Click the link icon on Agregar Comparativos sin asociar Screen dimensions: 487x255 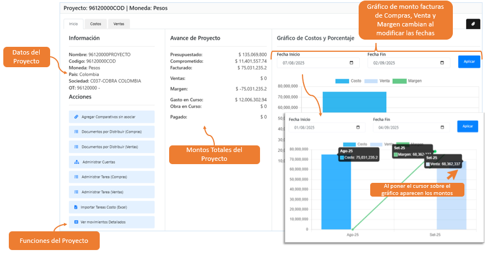click(x=76, y=117)
